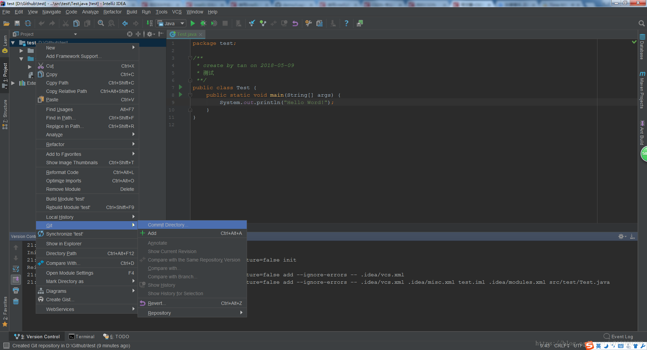Click the Clear All trash icon in console
647x350 pixels.
point(16,301)
